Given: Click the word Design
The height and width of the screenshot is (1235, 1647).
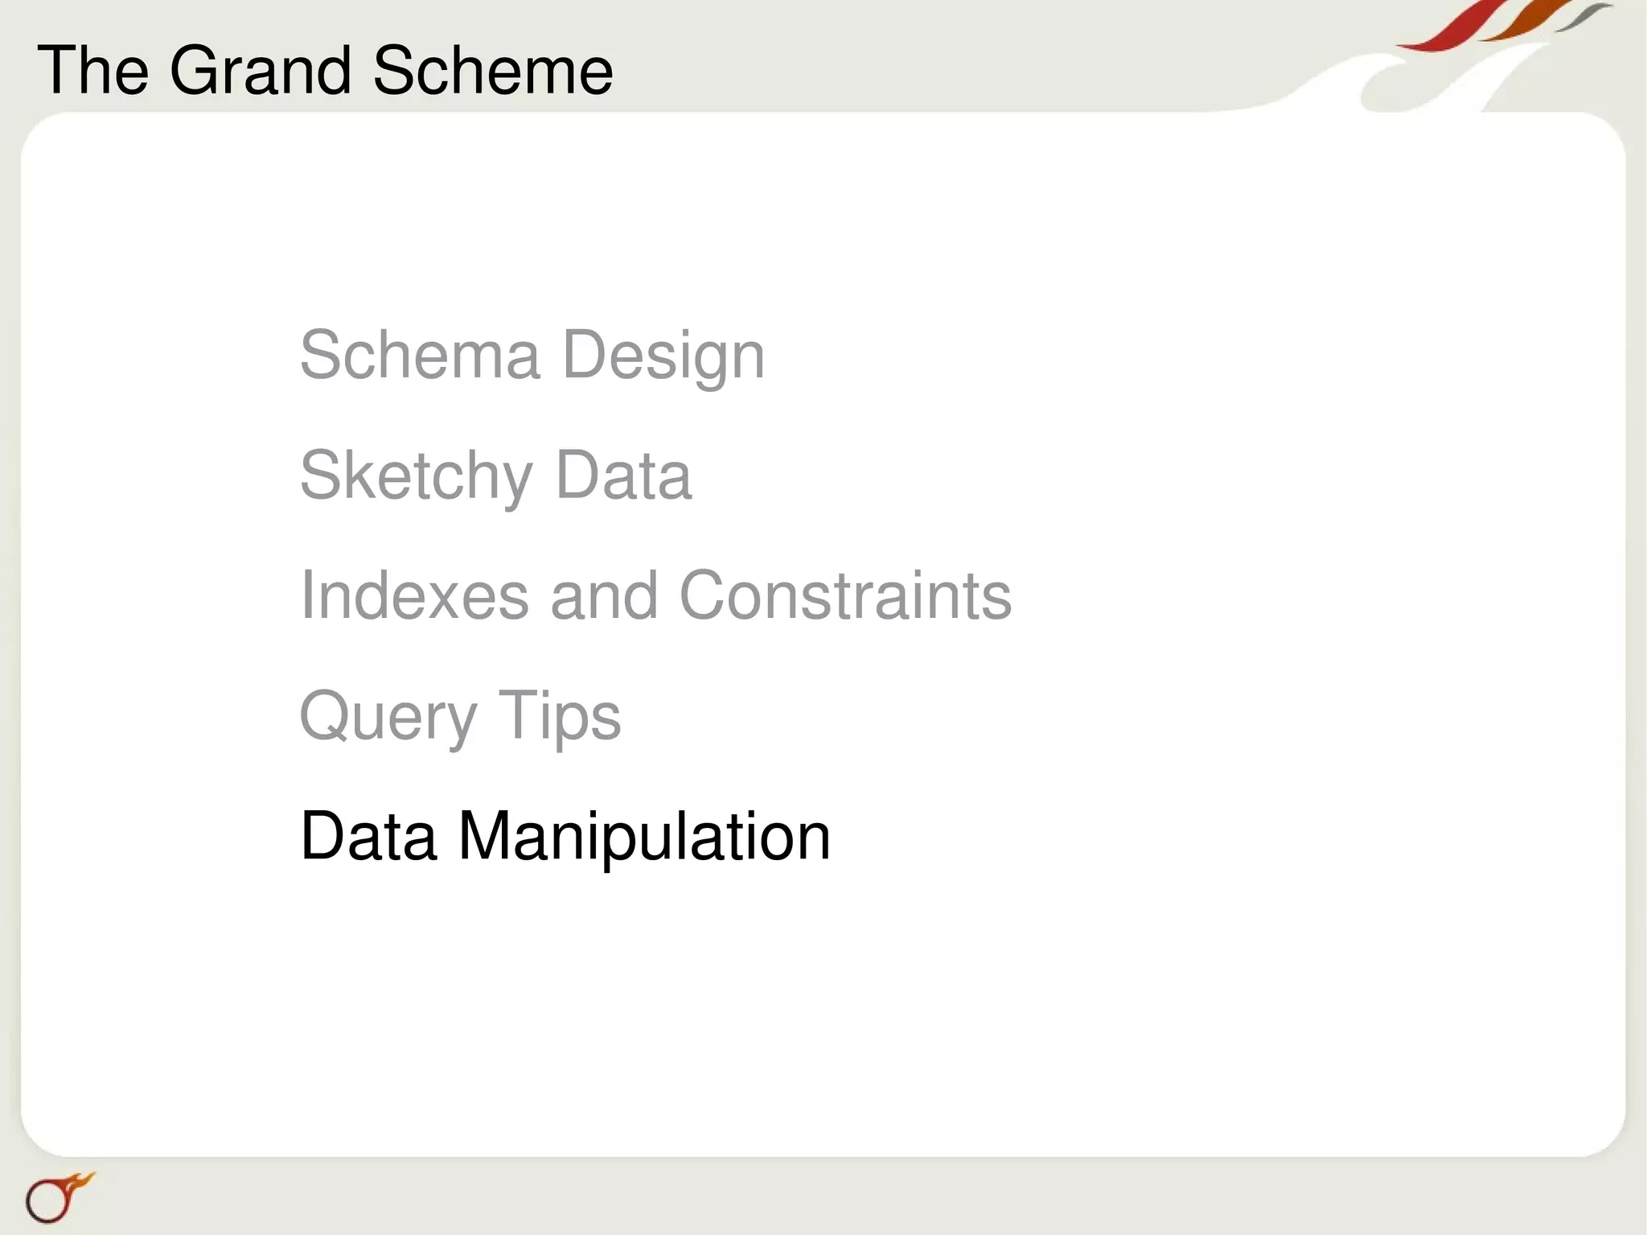Looking at the screenshot, I should pos(663,355).
